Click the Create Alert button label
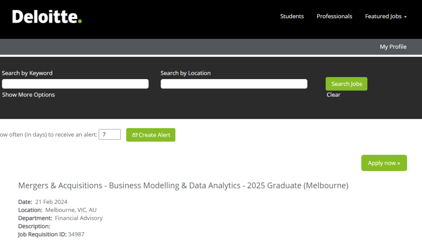The image size is (422, 240). pyautogui.click(x=154, y=135)
